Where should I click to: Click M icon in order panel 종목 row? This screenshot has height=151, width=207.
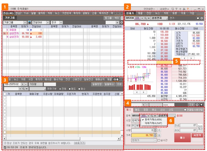(155, 116)
